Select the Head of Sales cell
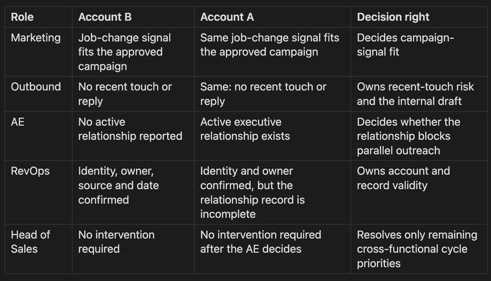Image resolution: width=491 pixels, height=281 pixels. pos(38,249)
